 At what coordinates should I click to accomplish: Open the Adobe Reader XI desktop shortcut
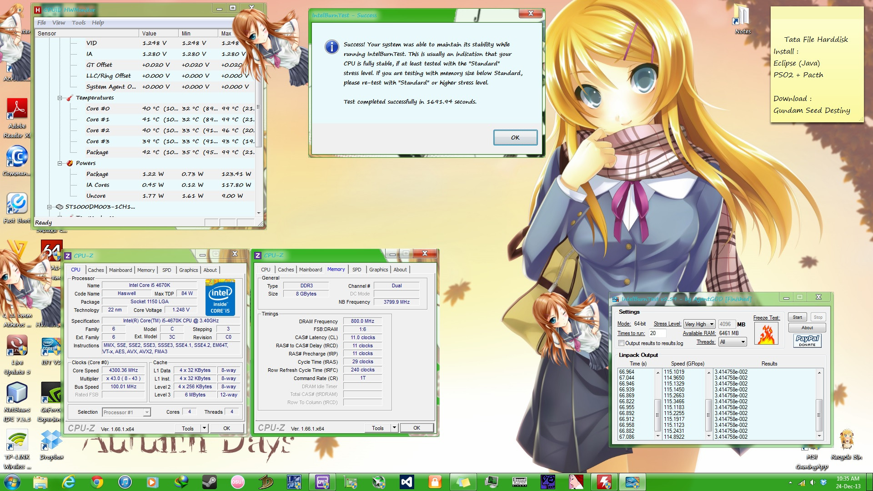17,118
